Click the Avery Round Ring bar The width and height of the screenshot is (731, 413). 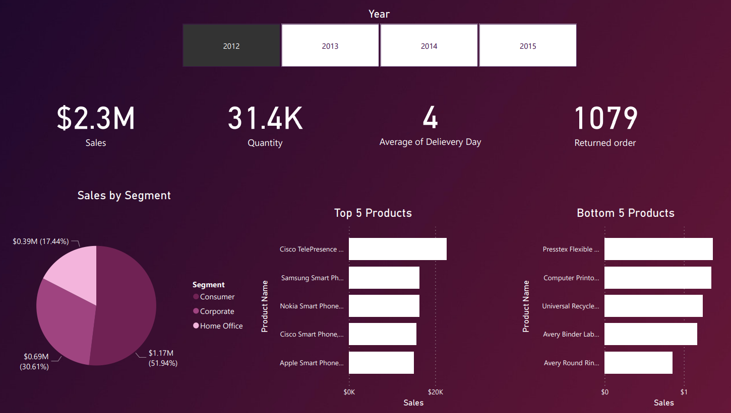click(x=638, y=363)
